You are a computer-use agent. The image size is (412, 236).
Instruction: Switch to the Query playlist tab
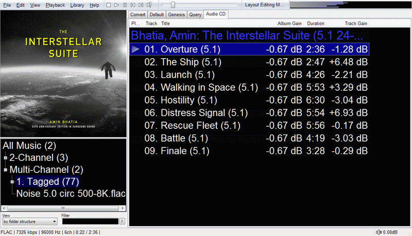click(195, 15)
